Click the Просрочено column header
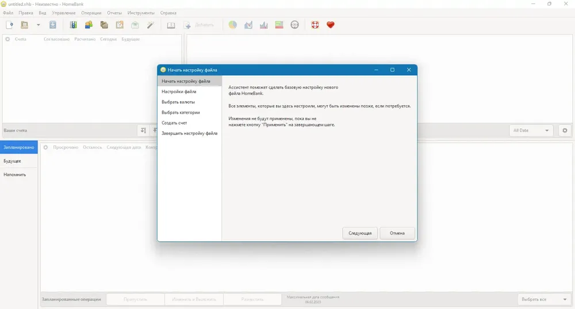Viewport: 575px width, 309px height. [x=66, y=147]
